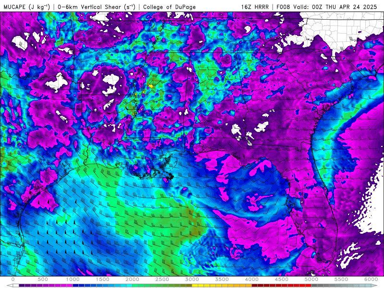Screen dimensions: 384x288
Task: Click the College of DuPage label
Action: [x=169, y=7]
